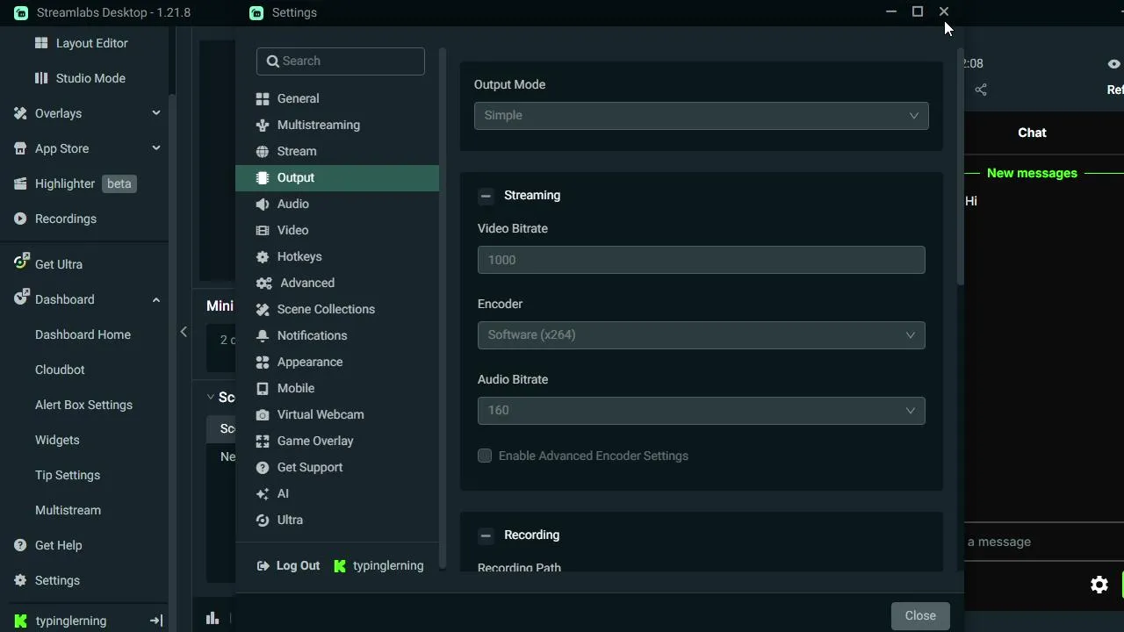This screenshot has width=1124, height=632.
Task: Click the settings Search field
Action: click(x=341, y=61)
